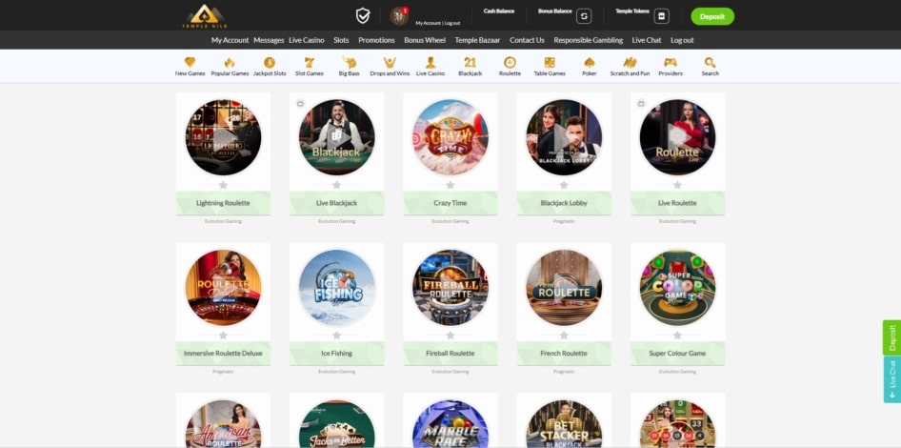The height and width of the screenshot is (448, 901).
Task: Open the New Games category icon
Action: click(x=190, y=63)
